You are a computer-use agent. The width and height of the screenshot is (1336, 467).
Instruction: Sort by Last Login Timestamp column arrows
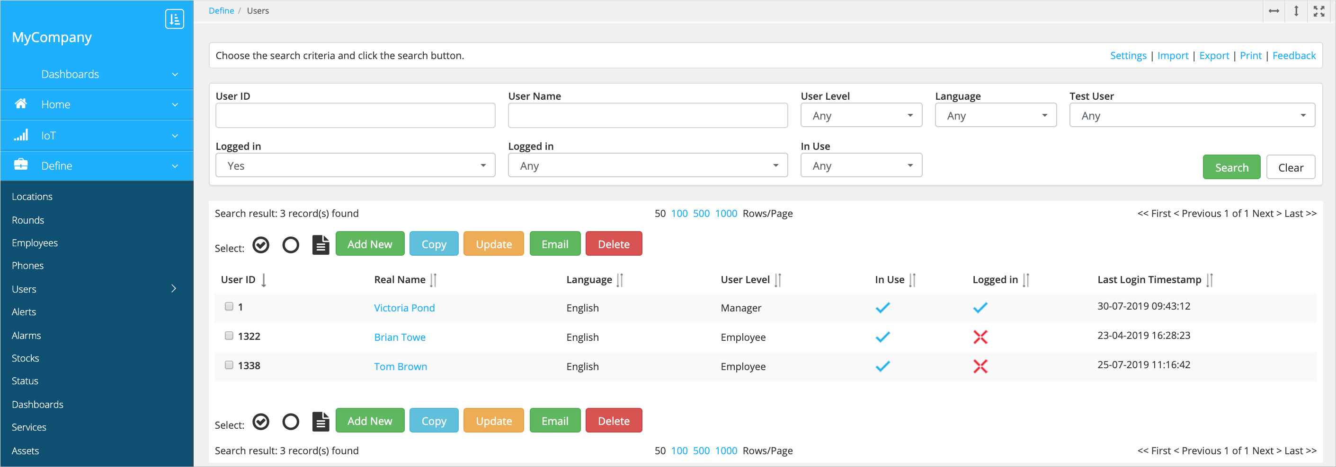[1209, 280]
